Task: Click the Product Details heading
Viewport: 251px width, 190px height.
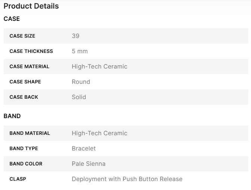Action: 31,6
